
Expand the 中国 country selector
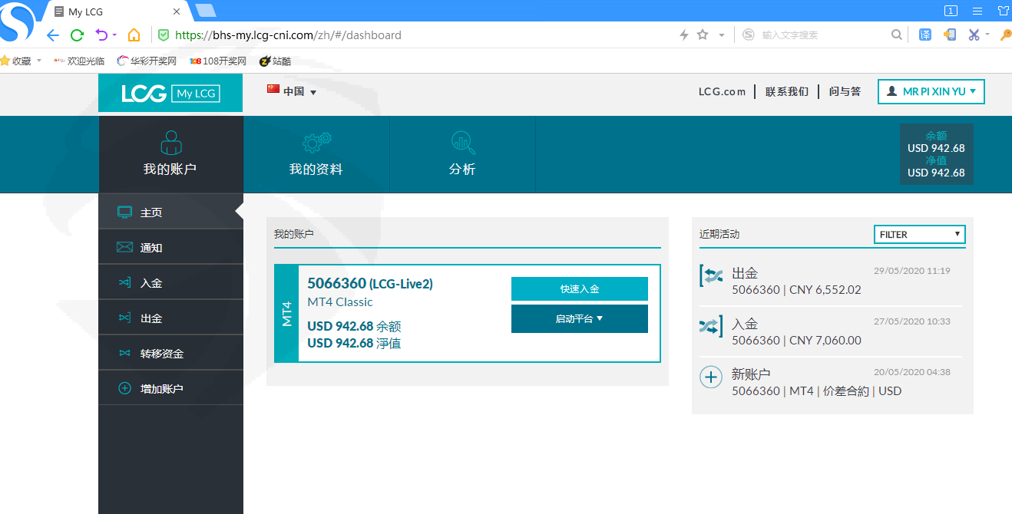coord(293,91)
